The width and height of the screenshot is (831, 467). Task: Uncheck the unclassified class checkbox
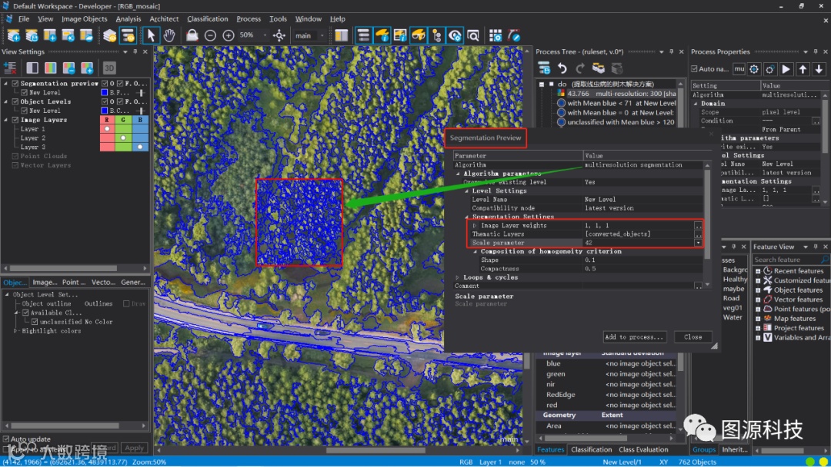[35, 322]
